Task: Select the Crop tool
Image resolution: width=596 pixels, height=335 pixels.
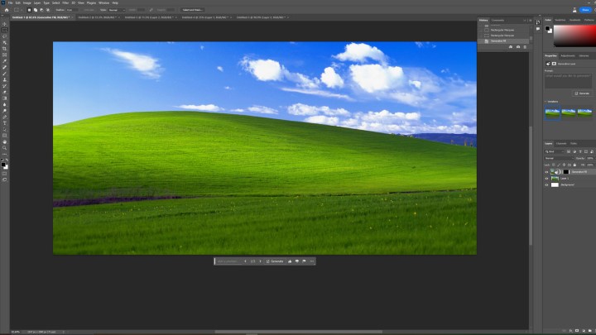Action: 5,49
